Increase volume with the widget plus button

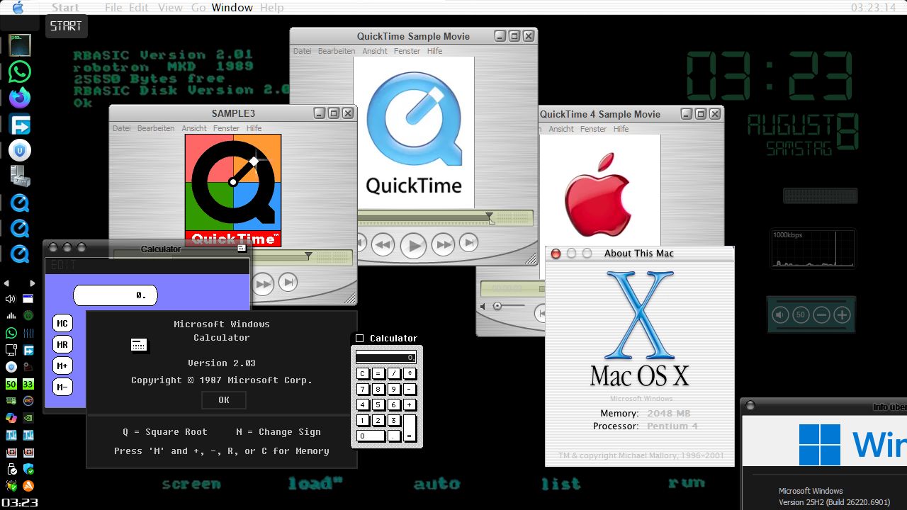[x=842, y=314]
